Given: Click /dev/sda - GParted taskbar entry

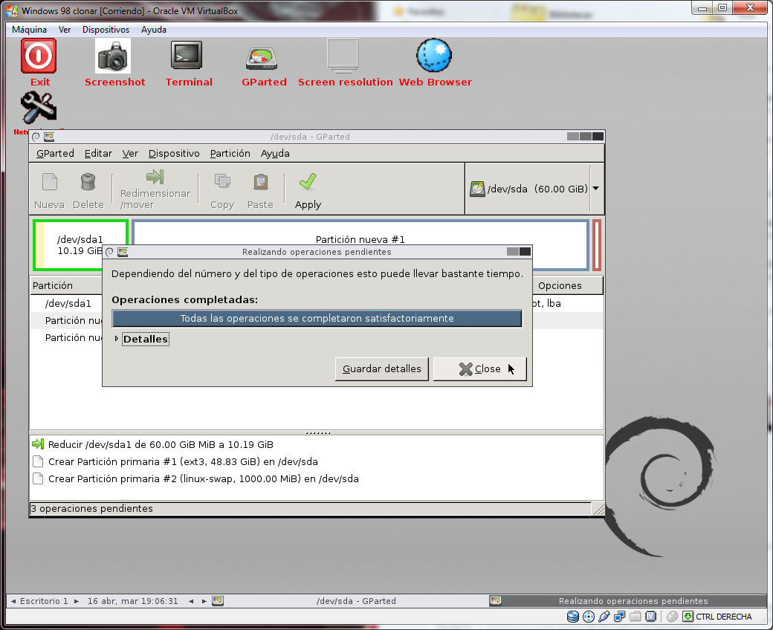Looking at the screenshot, I should click(355, 601).
